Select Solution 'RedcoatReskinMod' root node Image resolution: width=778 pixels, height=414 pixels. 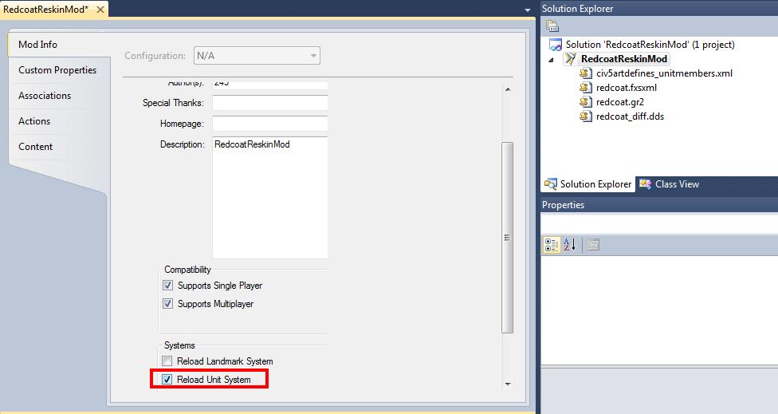[650, 45]
